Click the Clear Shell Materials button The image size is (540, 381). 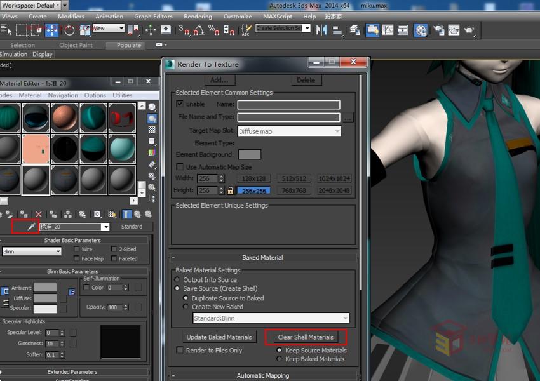point(306,337)
